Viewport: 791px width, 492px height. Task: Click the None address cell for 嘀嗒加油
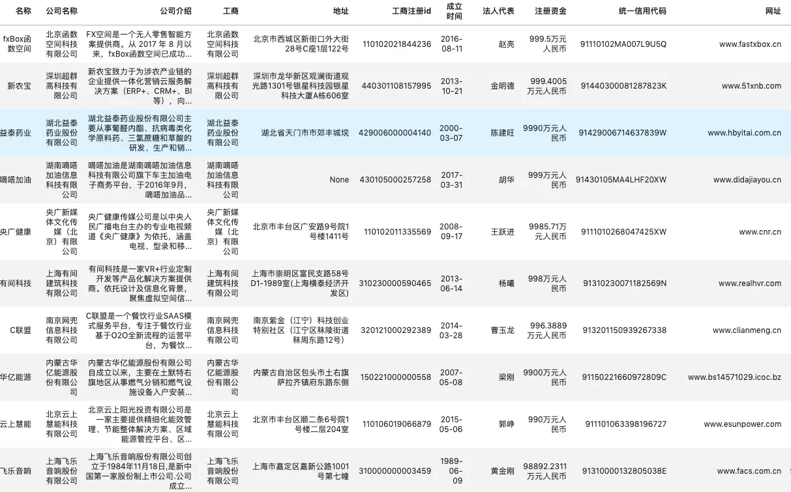point(339,180)
